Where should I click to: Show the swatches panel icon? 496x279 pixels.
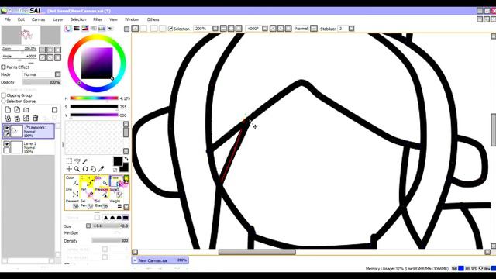[102, 29]
